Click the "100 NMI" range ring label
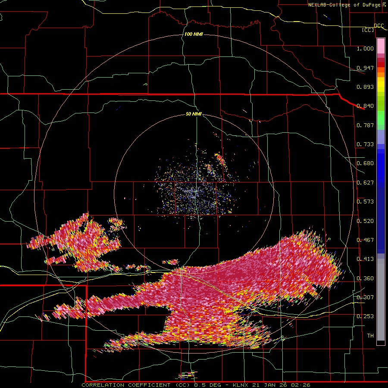Screen dimensions: 388x388 pyautogui.click(x=194, y=34)
